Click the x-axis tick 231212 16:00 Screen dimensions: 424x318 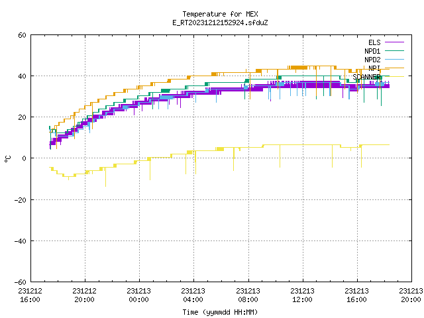(x=30, y=295)
